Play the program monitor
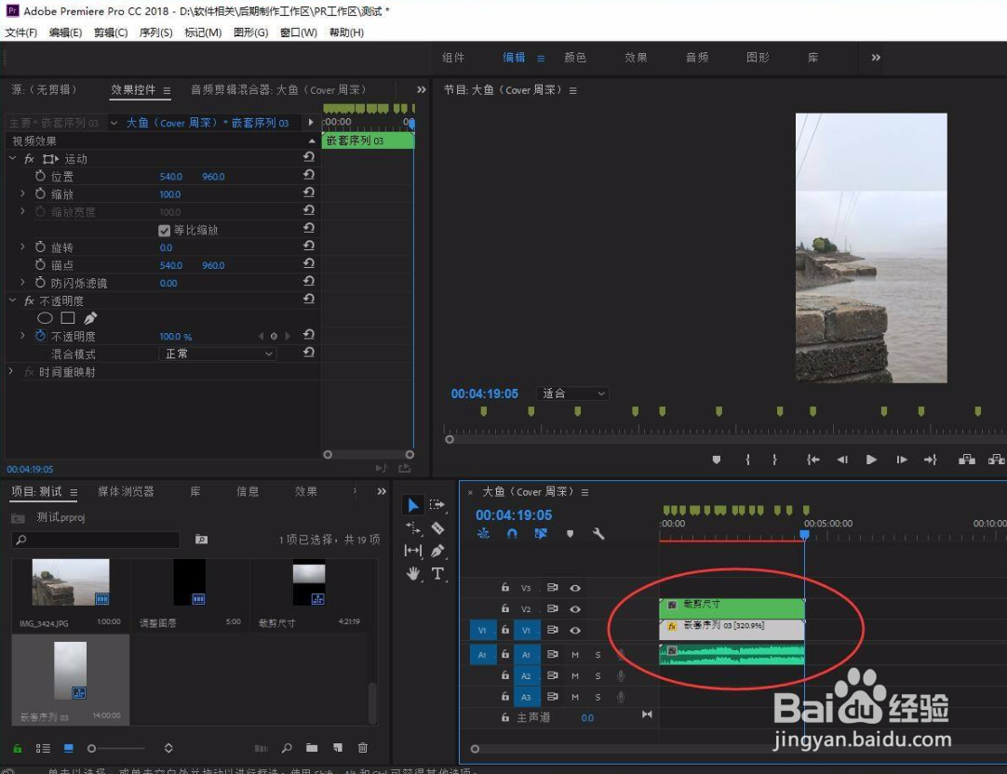1007x774 pixels. [871, 459]
